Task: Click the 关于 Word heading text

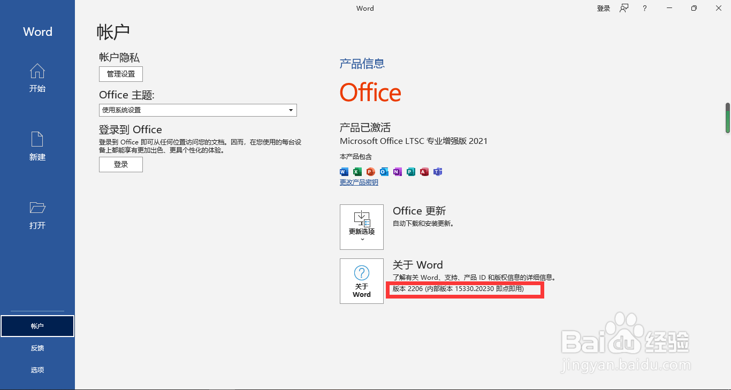Action: 418,265
